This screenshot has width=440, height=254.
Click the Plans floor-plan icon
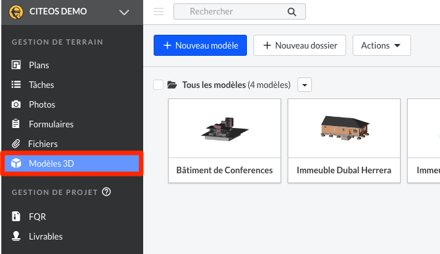[x=16, y=65]
